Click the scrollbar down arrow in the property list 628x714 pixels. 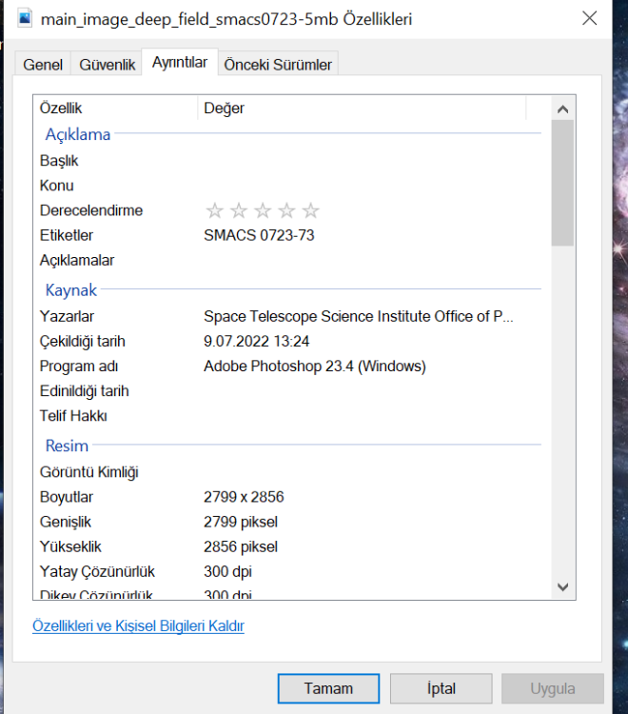tap(561, 587)
